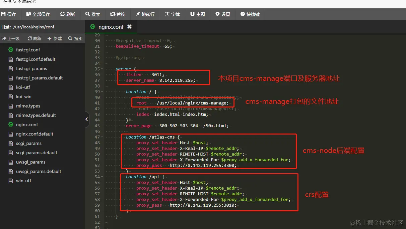Screen dimensions: 406x229
Task: Open koi-utf file
Action: click(23, 87)
